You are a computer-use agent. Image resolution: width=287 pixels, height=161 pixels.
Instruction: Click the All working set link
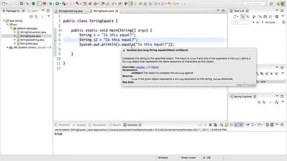(258, 22)
